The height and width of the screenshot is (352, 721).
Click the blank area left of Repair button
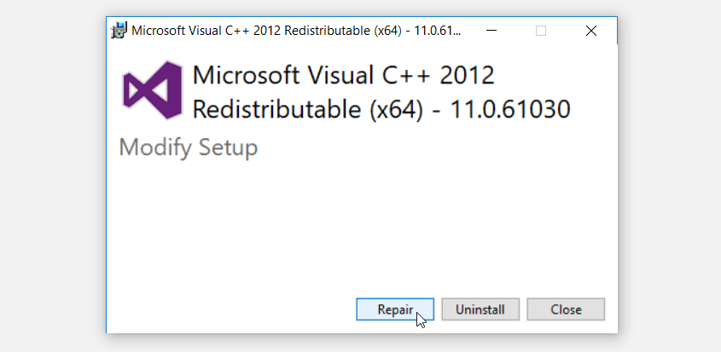click(x=230, y=309)
